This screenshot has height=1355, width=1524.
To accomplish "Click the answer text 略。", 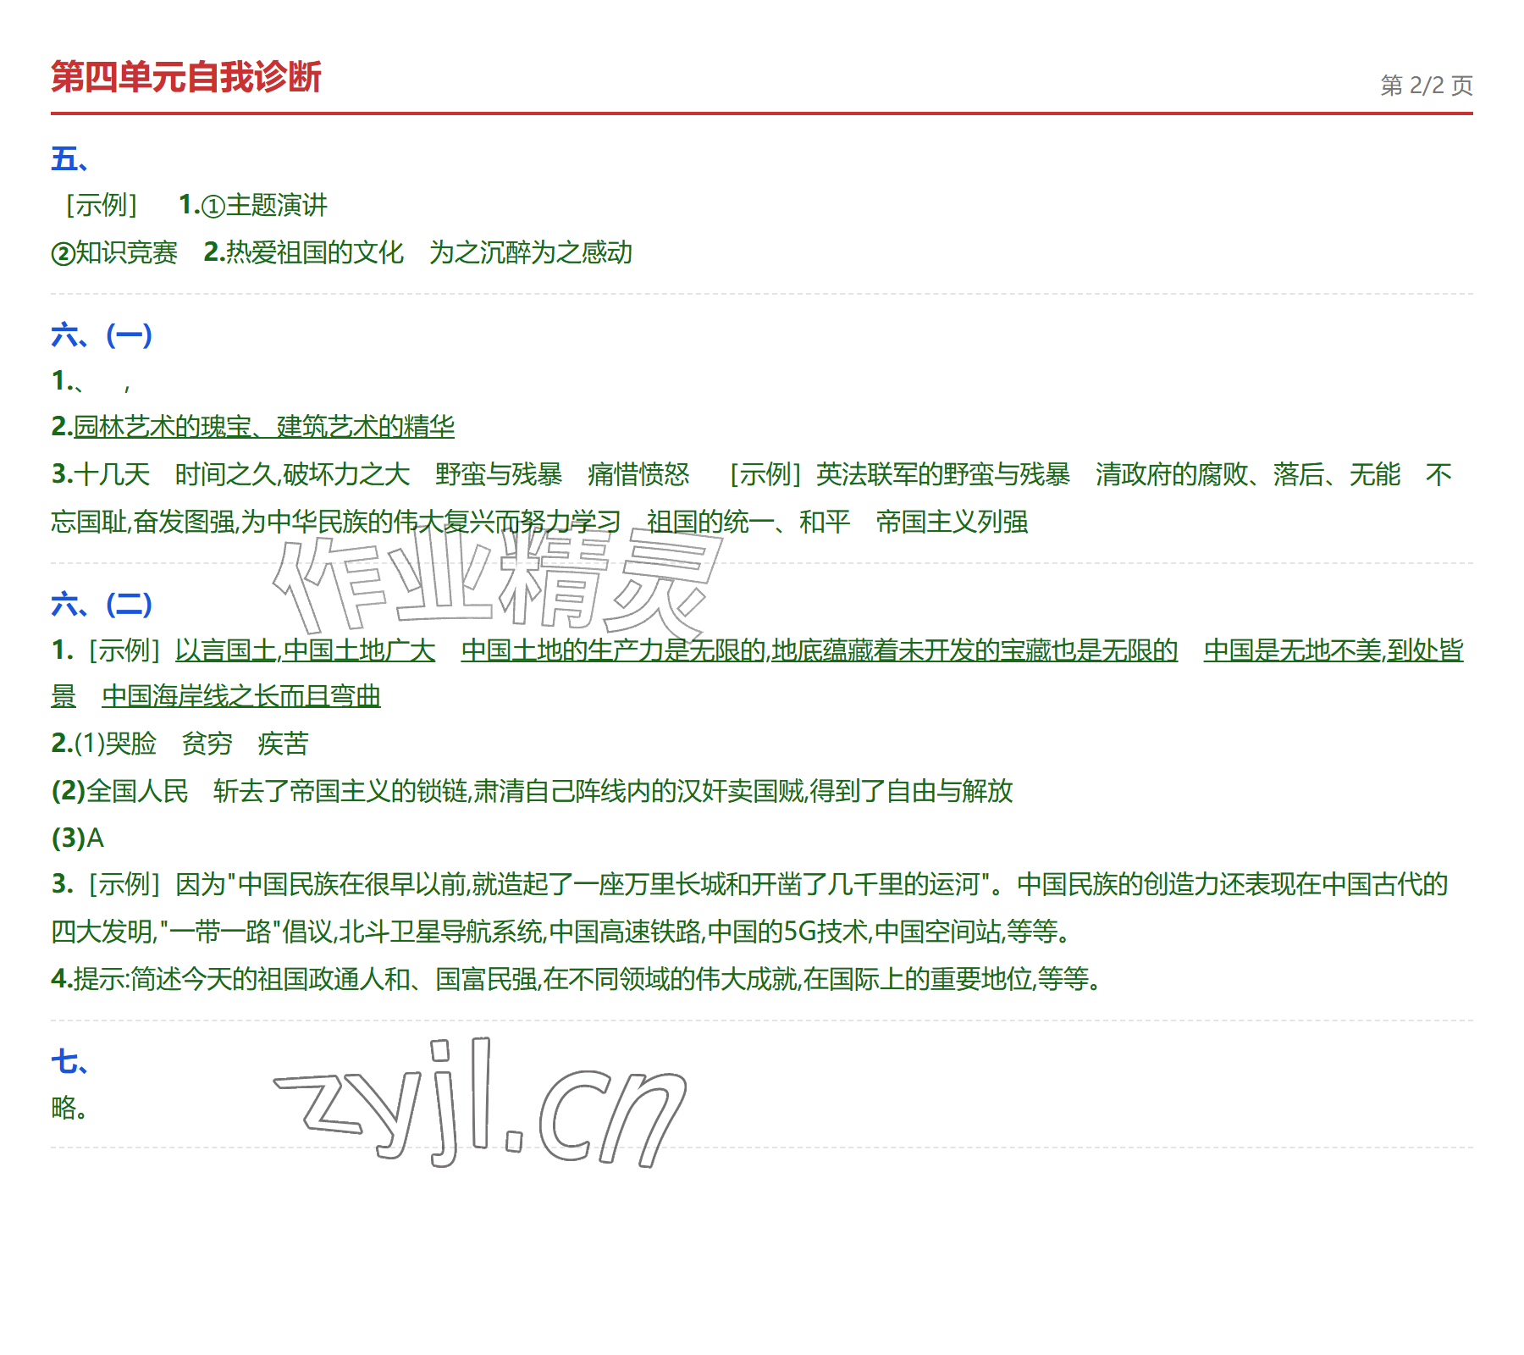I will click(x=69, y=1108).
